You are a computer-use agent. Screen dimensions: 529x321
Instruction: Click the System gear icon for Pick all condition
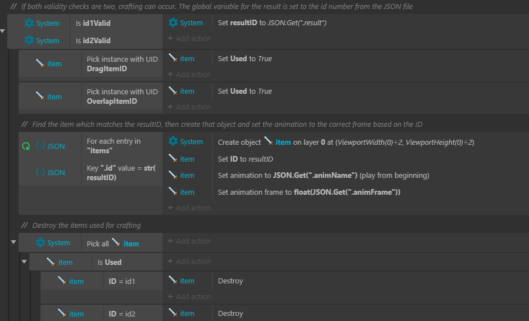(x=40, y=242)
